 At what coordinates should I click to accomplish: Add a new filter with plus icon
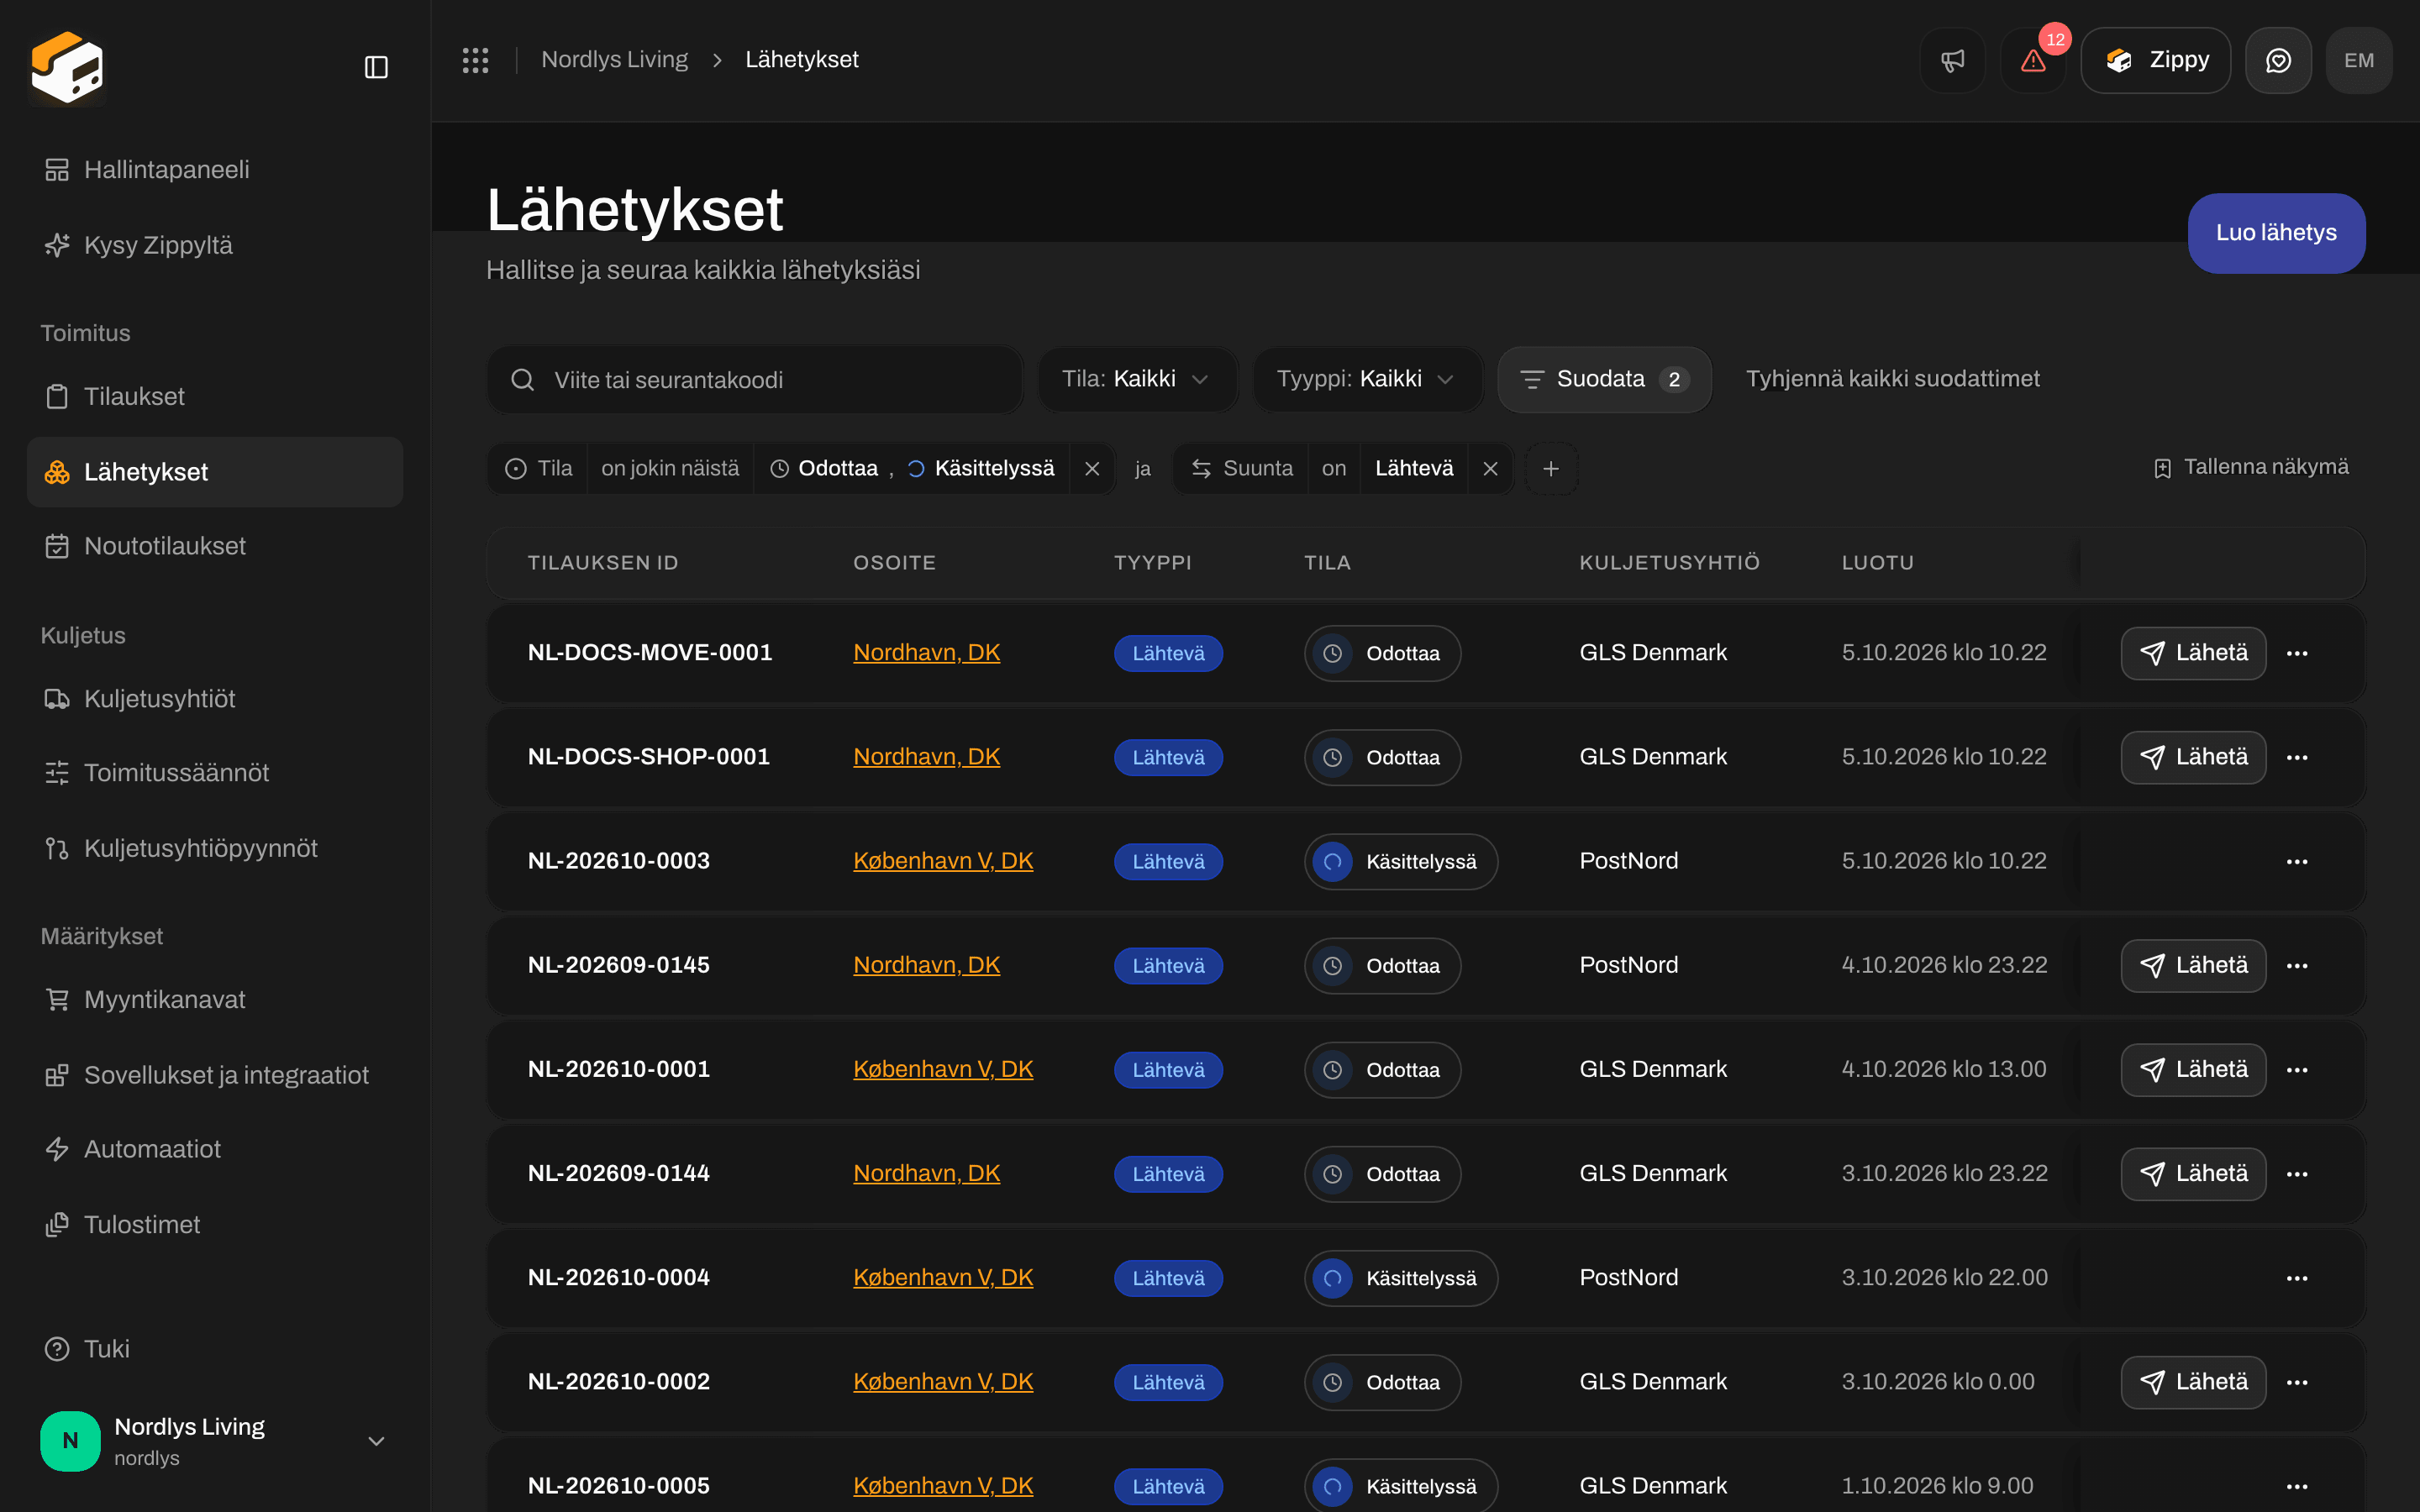[1551, 469]
